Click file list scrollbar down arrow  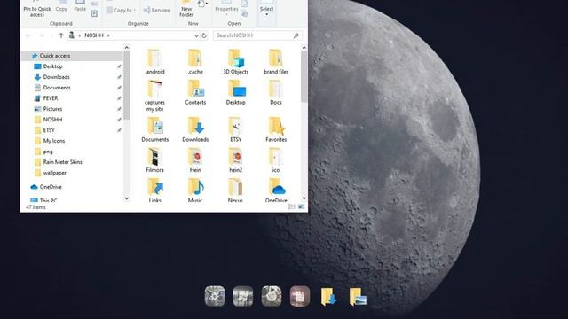point(304,198)
